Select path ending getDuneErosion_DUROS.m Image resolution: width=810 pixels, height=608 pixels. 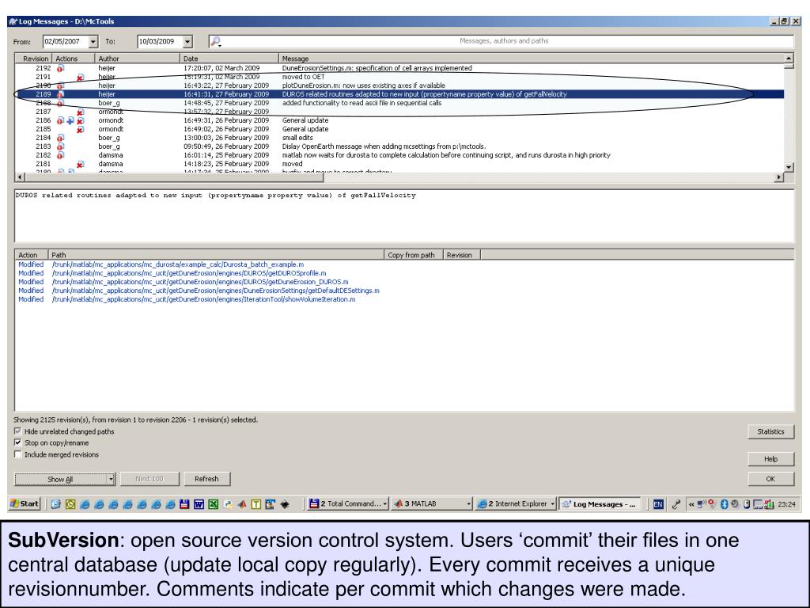coord(200,282)
